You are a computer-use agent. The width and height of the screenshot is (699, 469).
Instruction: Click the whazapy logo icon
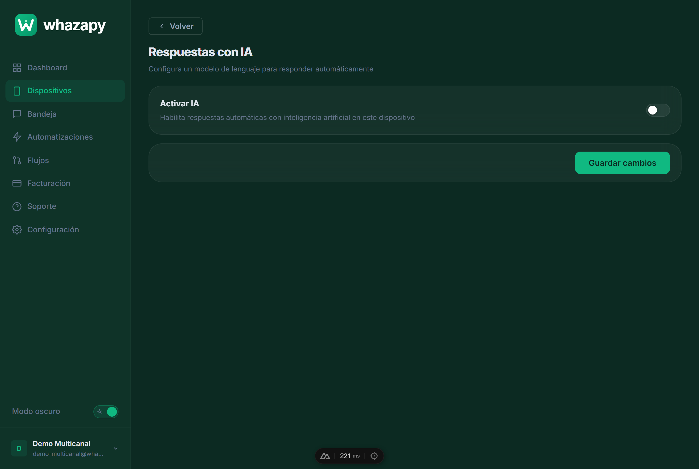click(x=26, y=25)
